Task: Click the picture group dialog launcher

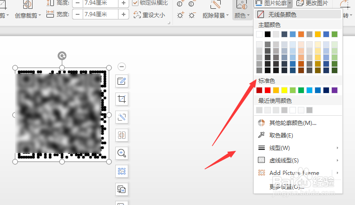Action: (169, 23)
